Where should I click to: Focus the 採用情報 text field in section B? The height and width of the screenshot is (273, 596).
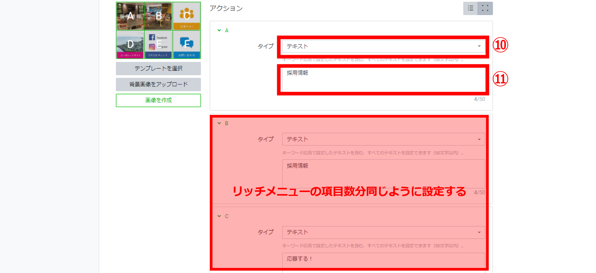[384, 174]
